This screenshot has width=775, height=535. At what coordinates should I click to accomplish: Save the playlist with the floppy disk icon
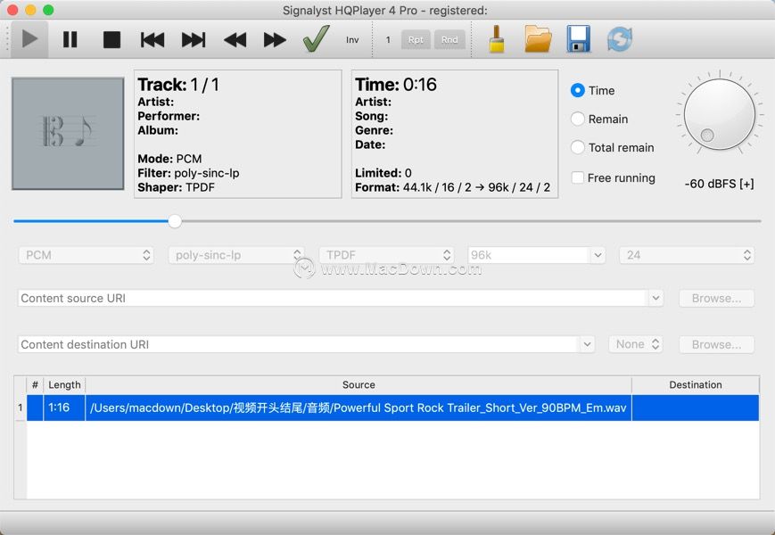point(578,39)
